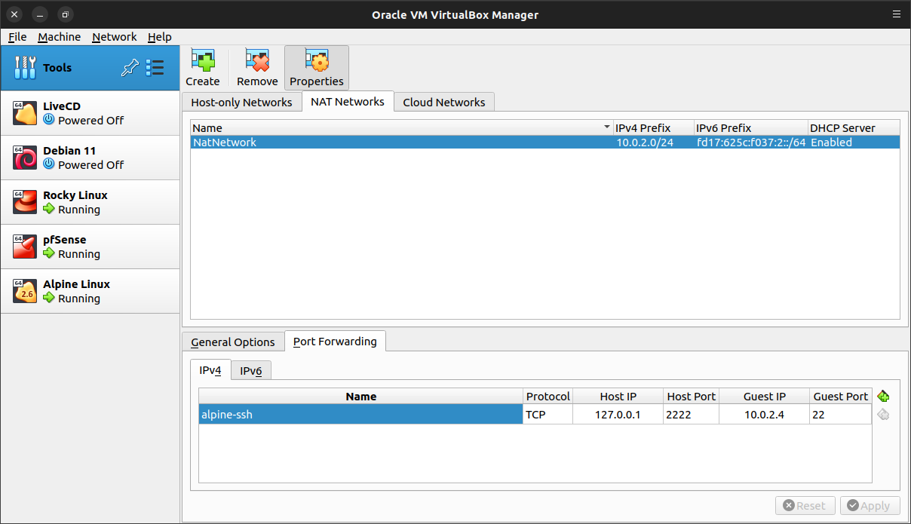Open the Network menu
Viewport: 911px width, 524px height.
click(115, 37)
